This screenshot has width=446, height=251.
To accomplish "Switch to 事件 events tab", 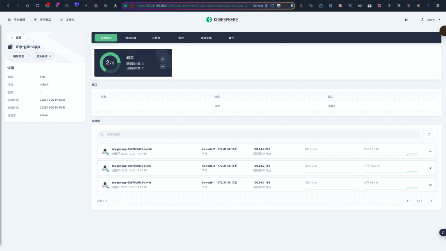I will coord(231,38).
